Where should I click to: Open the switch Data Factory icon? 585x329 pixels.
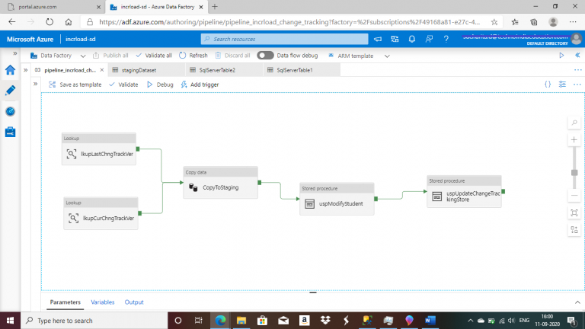point(395,39)
